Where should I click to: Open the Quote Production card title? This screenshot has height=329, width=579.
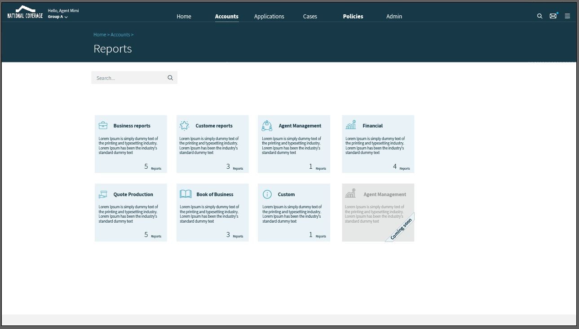133,194
